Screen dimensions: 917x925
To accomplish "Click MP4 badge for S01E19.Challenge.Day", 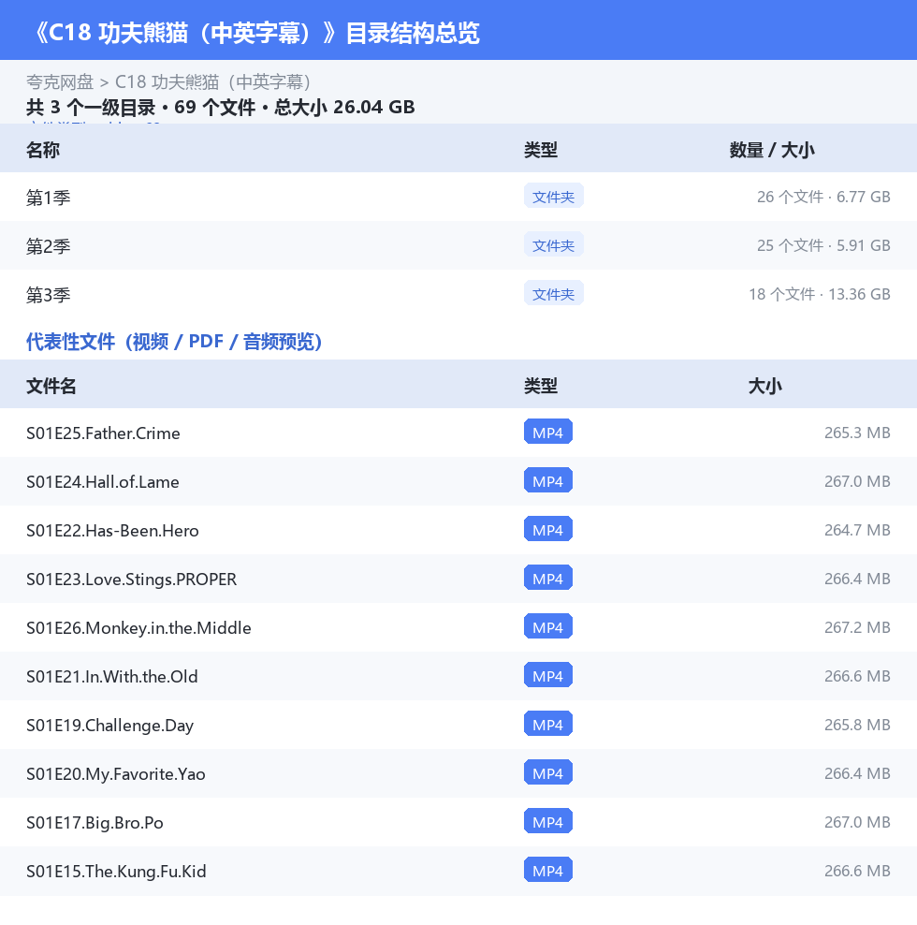I will point(547,725).
